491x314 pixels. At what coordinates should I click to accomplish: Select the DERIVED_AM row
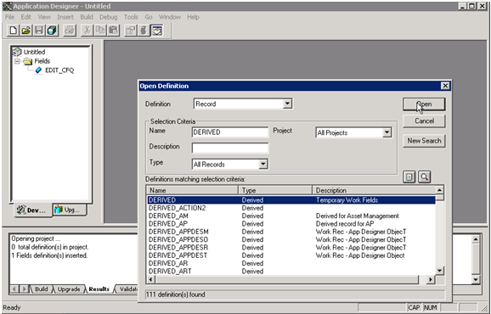(291, 216)
